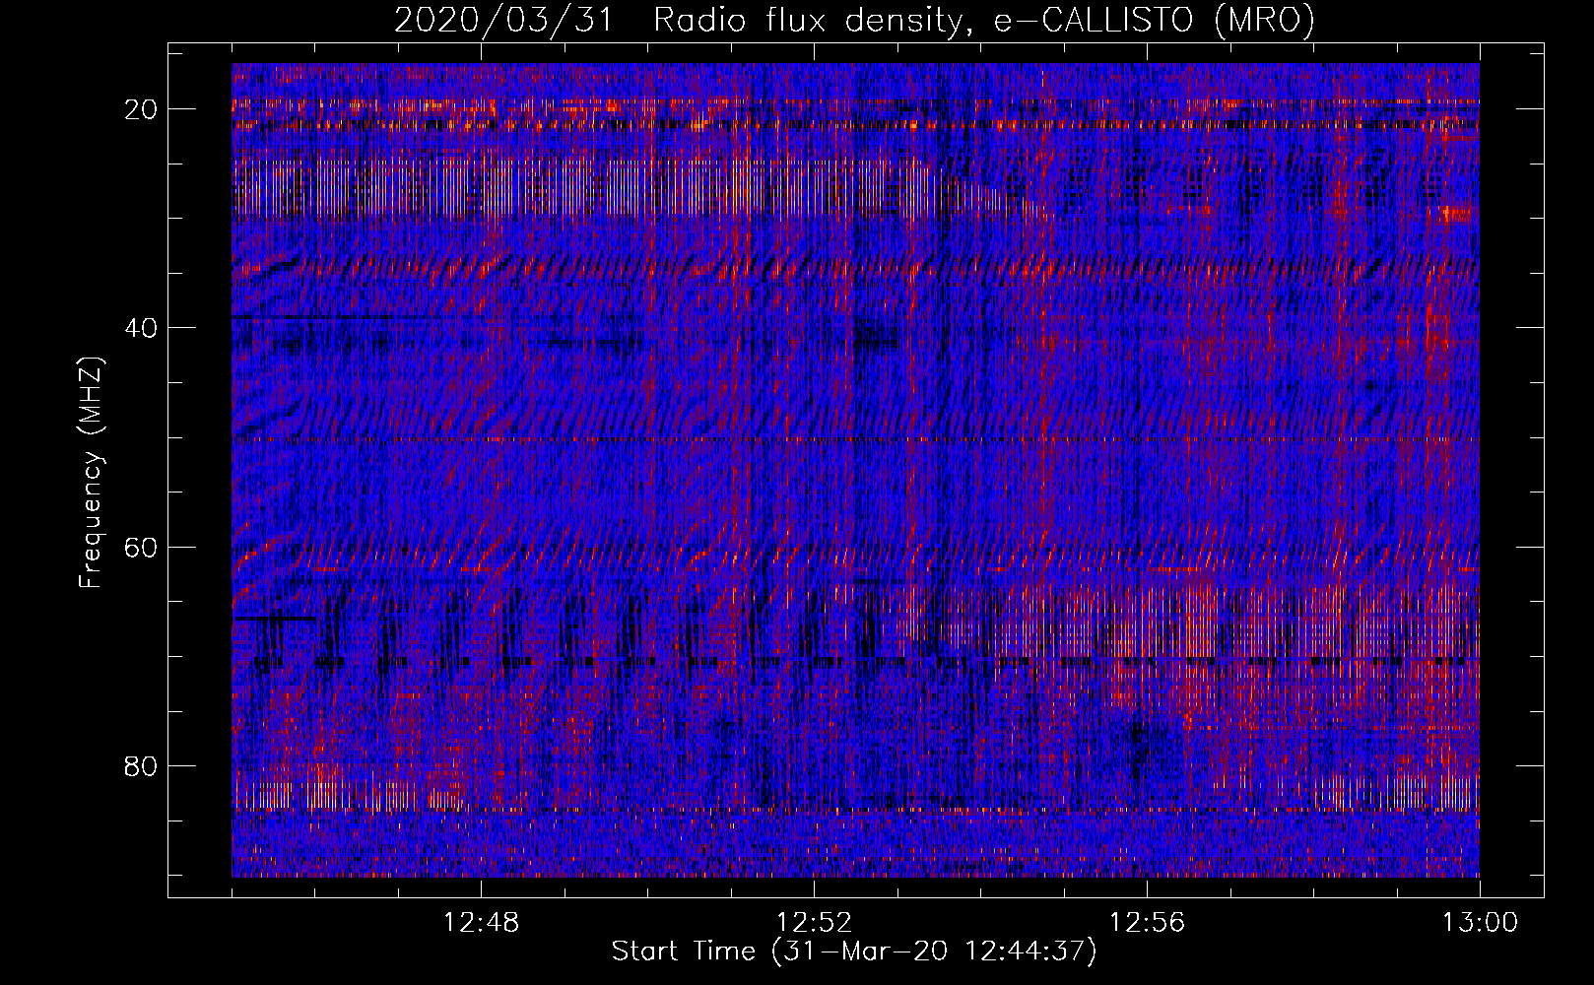Click 'e-CALLISTO (MRO)' in the title
The width and height of the screenshot is (1594, 985).
pos(1154,20)
